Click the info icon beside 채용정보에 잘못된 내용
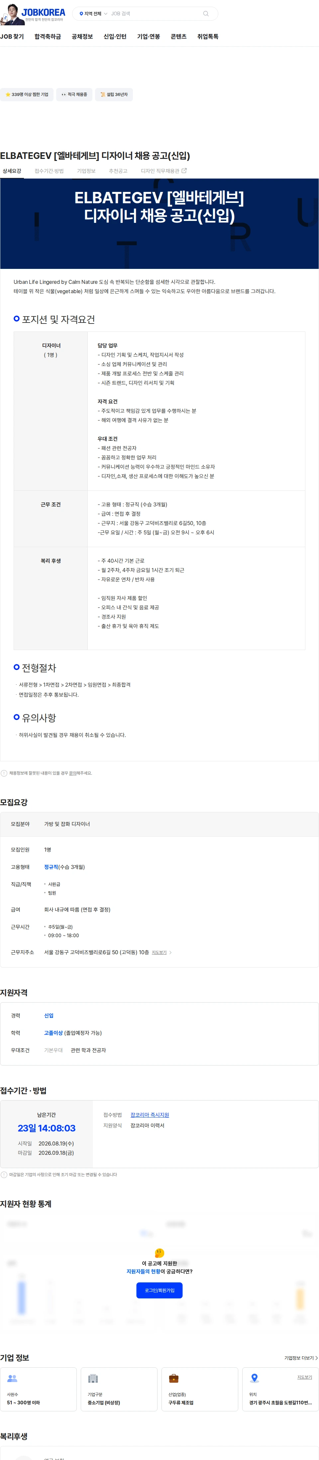319x1460 pixels. coord(4,773)
